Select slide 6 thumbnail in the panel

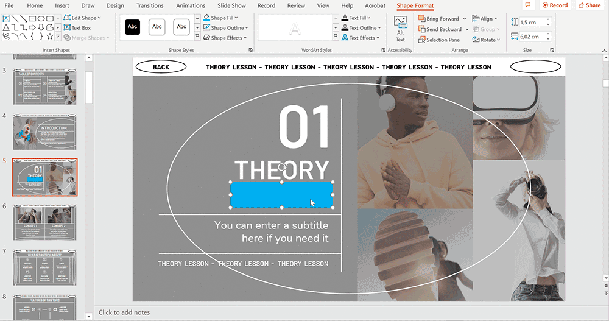(45, 222)
